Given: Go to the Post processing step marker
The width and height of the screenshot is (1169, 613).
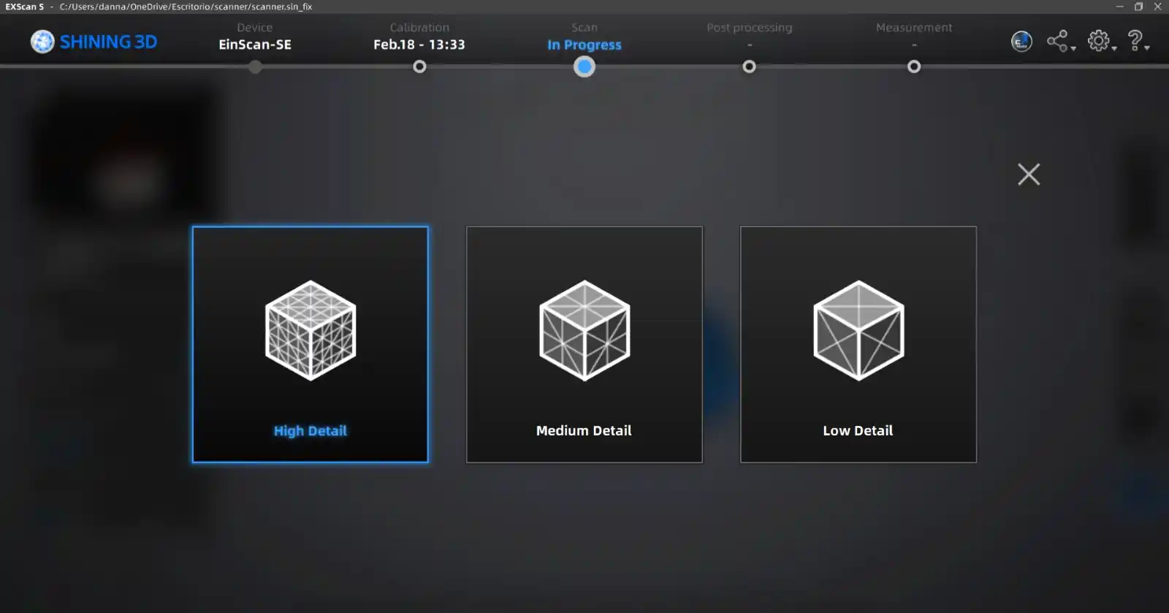Looking at the screenshot, I should 749,66.
